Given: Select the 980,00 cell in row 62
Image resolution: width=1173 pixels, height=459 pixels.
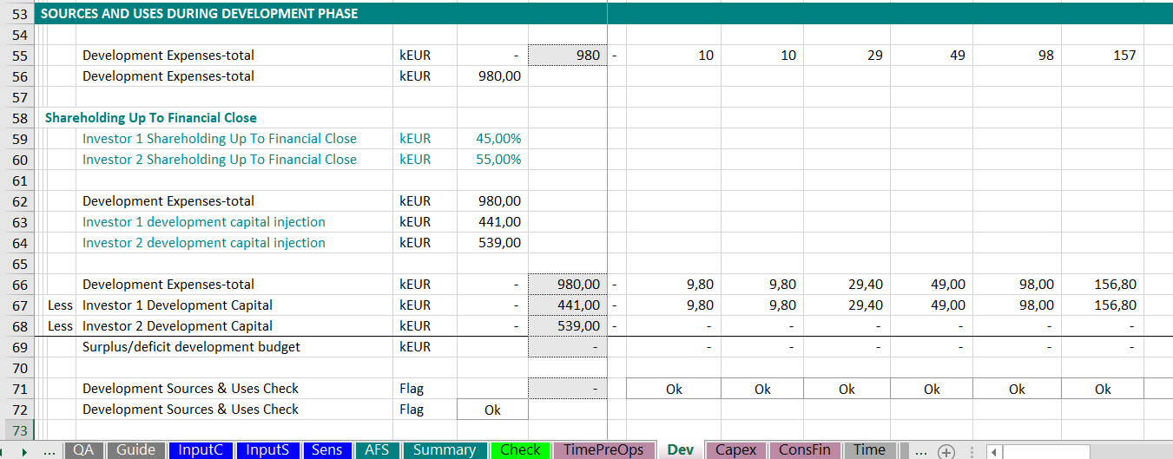Looking at the screenshot, I should [492, 201].
